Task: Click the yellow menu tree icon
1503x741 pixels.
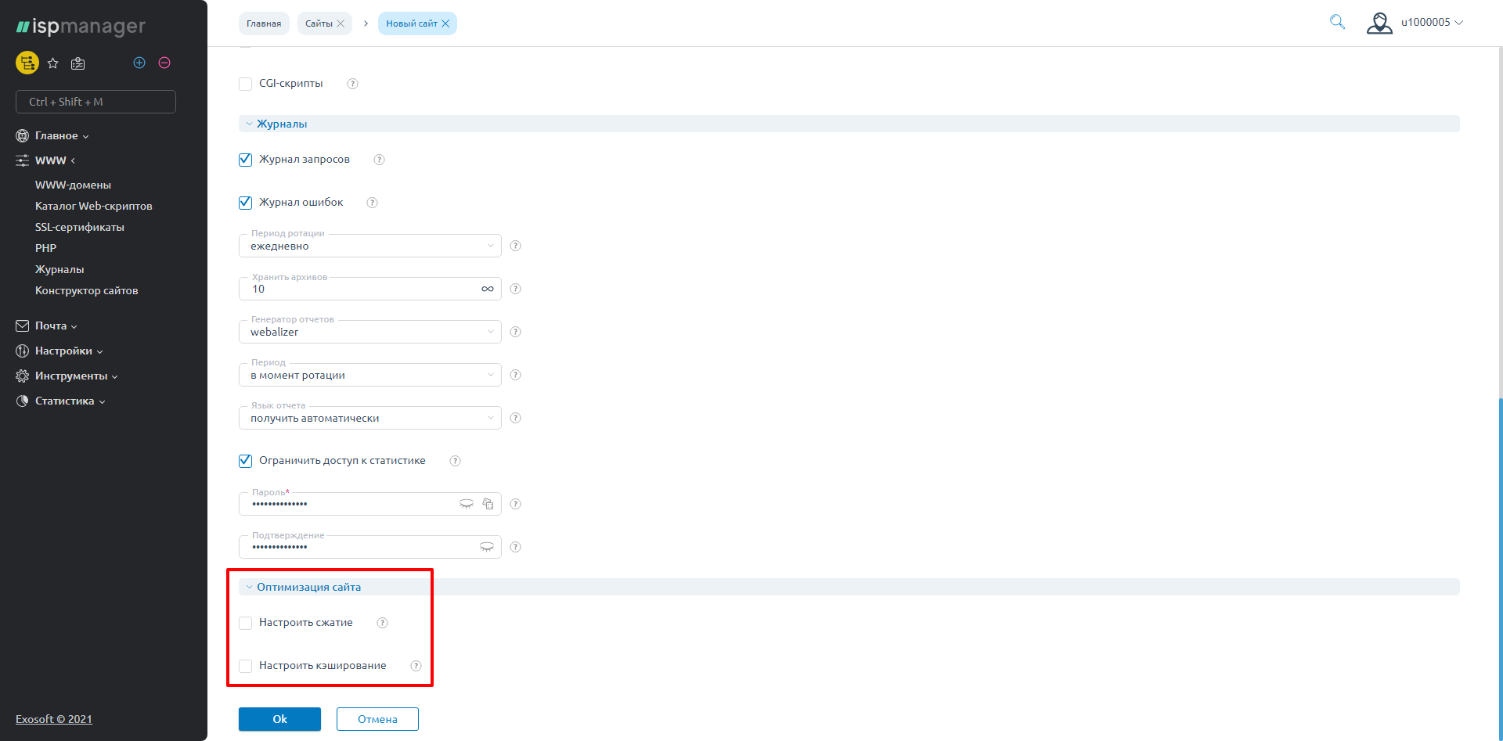Action: [x=27, y=63]
